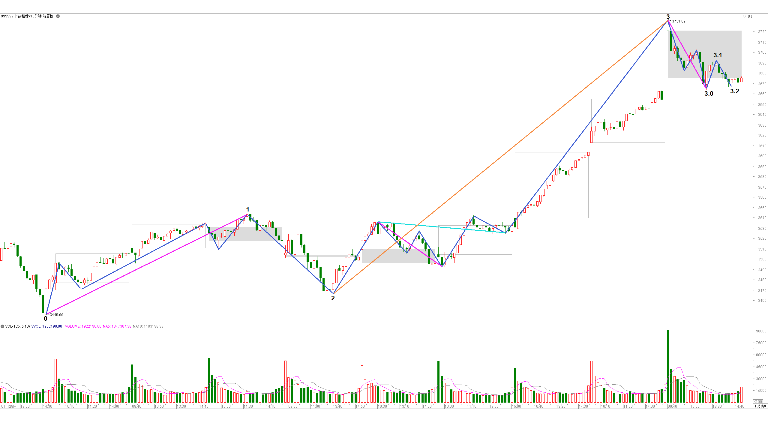768x432 pixels.
Task: Click the 01月29日 date on time axis
Action: (9, 406)
